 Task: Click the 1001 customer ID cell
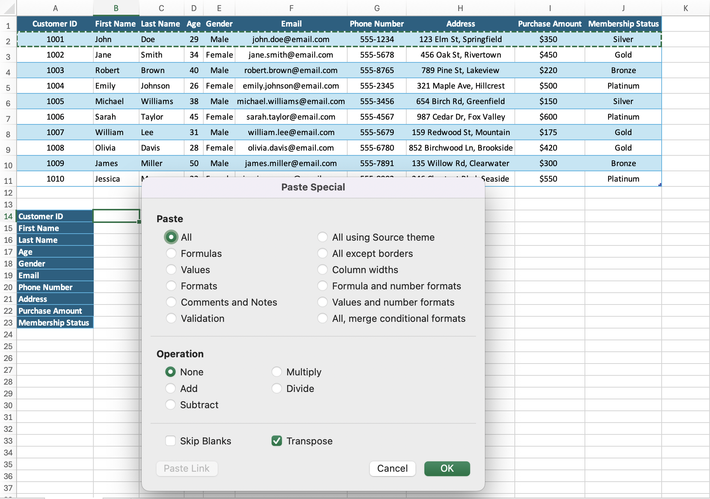click(55, 39)
